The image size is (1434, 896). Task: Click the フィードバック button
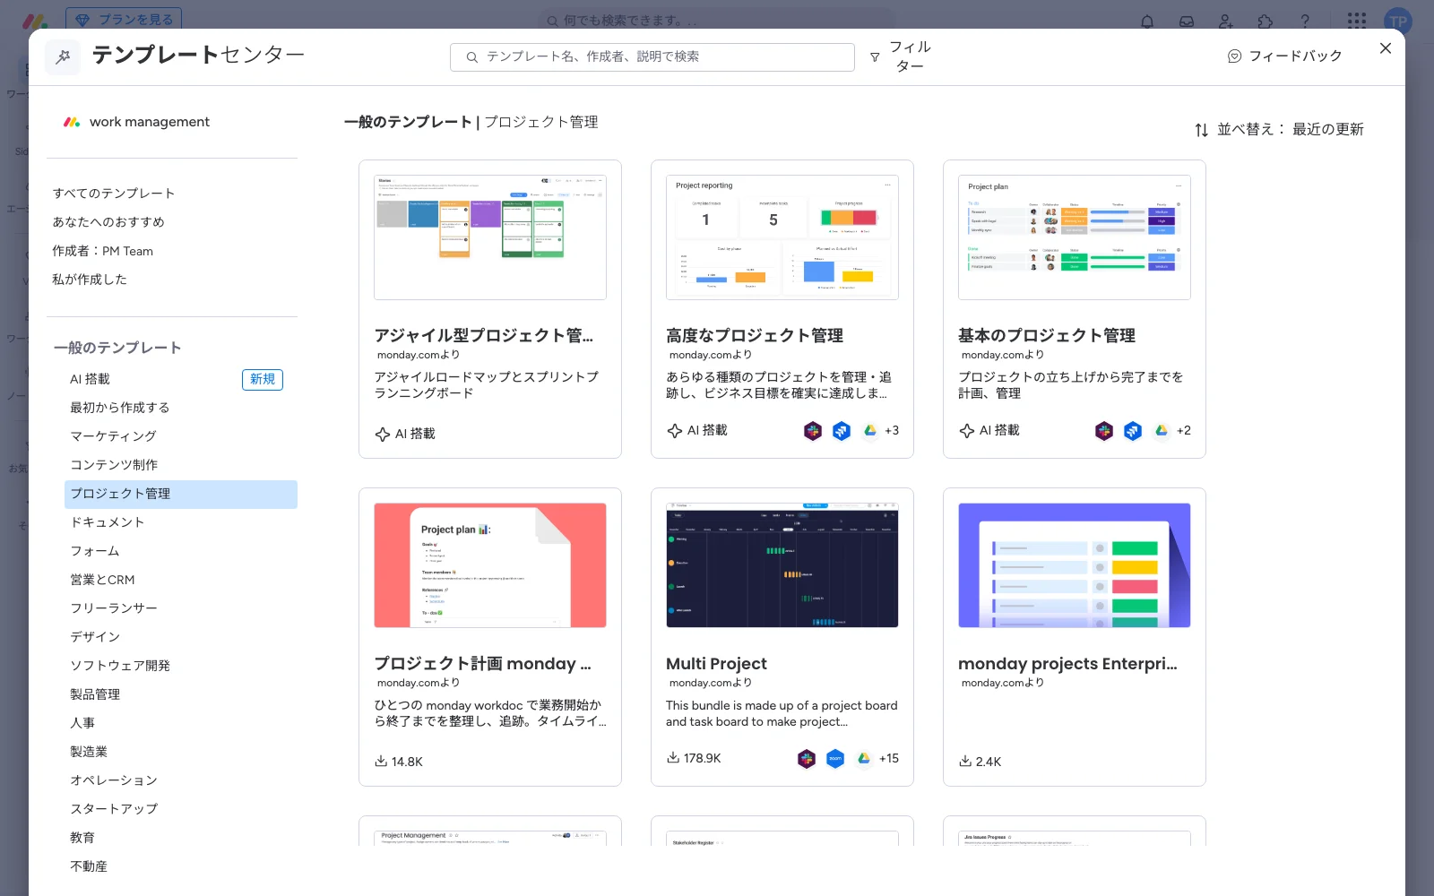(x=1285, y=56)
